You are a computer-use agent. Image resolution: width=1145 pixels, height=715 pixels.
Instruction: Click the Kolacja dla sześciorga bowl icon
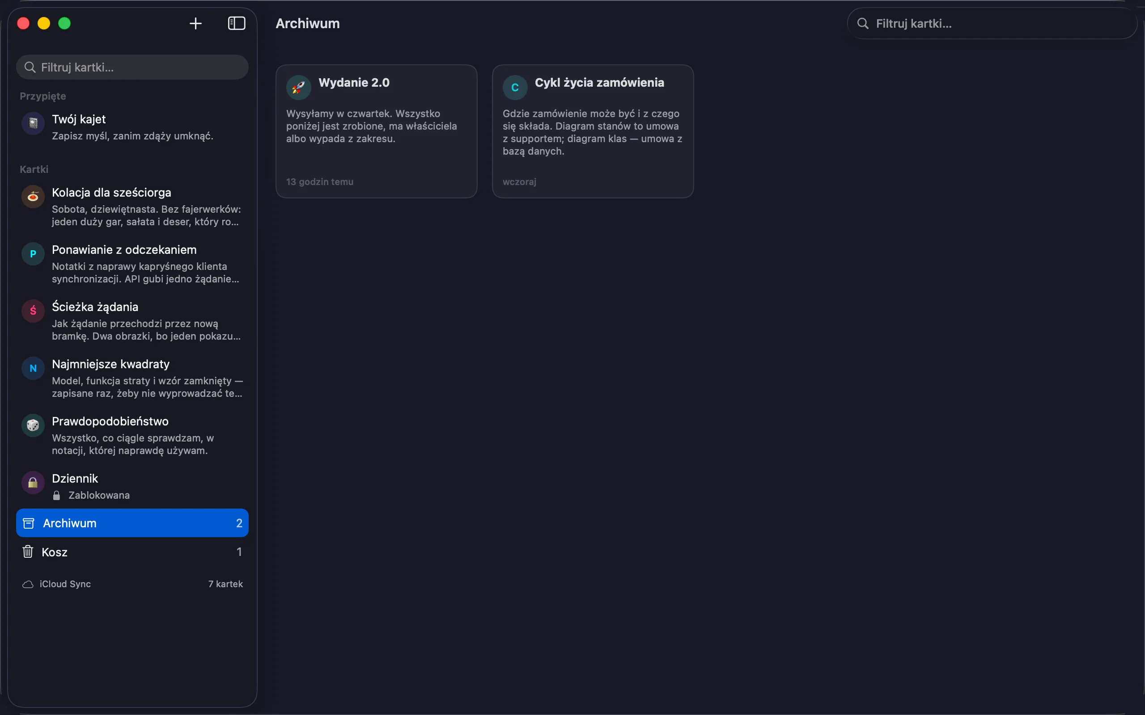click(x=33, y=197)
